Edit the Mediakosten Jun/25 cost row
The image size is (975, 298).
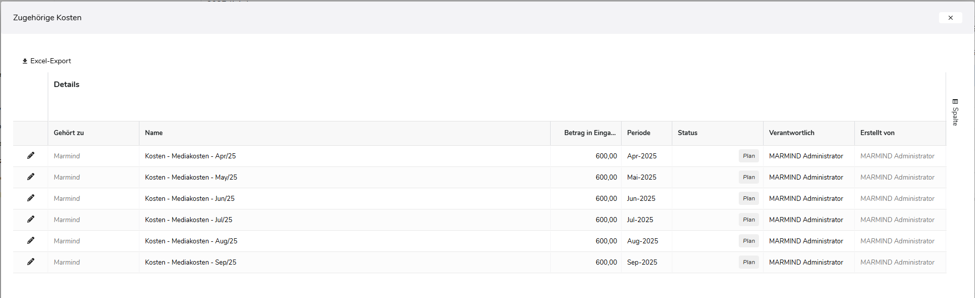click(x=31, y=198)
